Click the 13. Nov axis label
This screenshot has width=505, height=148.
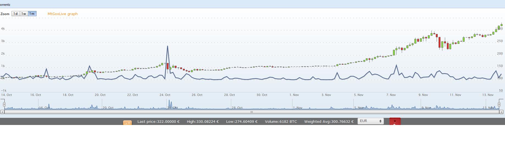pyautogui.click(x=488, y=95)
